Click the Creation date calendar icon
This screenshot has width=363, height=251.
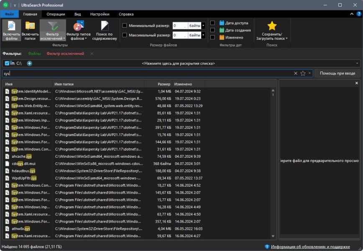[x=222, y=30]
